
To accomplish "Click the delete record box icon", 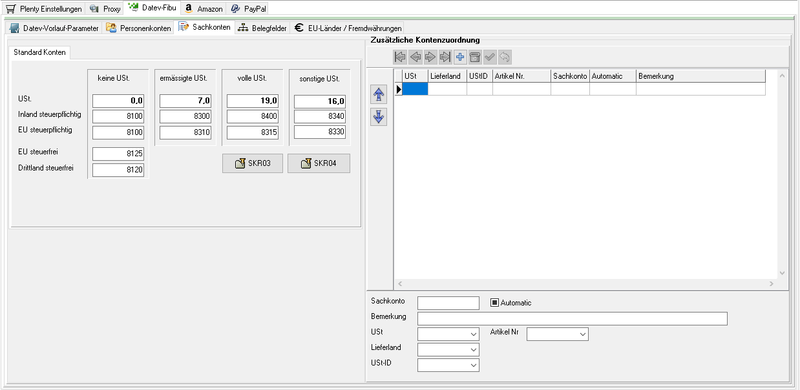I will pyautogui.click(x=475, y=57).
